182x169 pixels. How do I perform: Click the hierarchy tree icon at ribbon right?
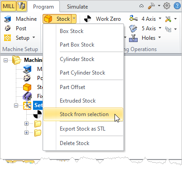click(168, 29)
